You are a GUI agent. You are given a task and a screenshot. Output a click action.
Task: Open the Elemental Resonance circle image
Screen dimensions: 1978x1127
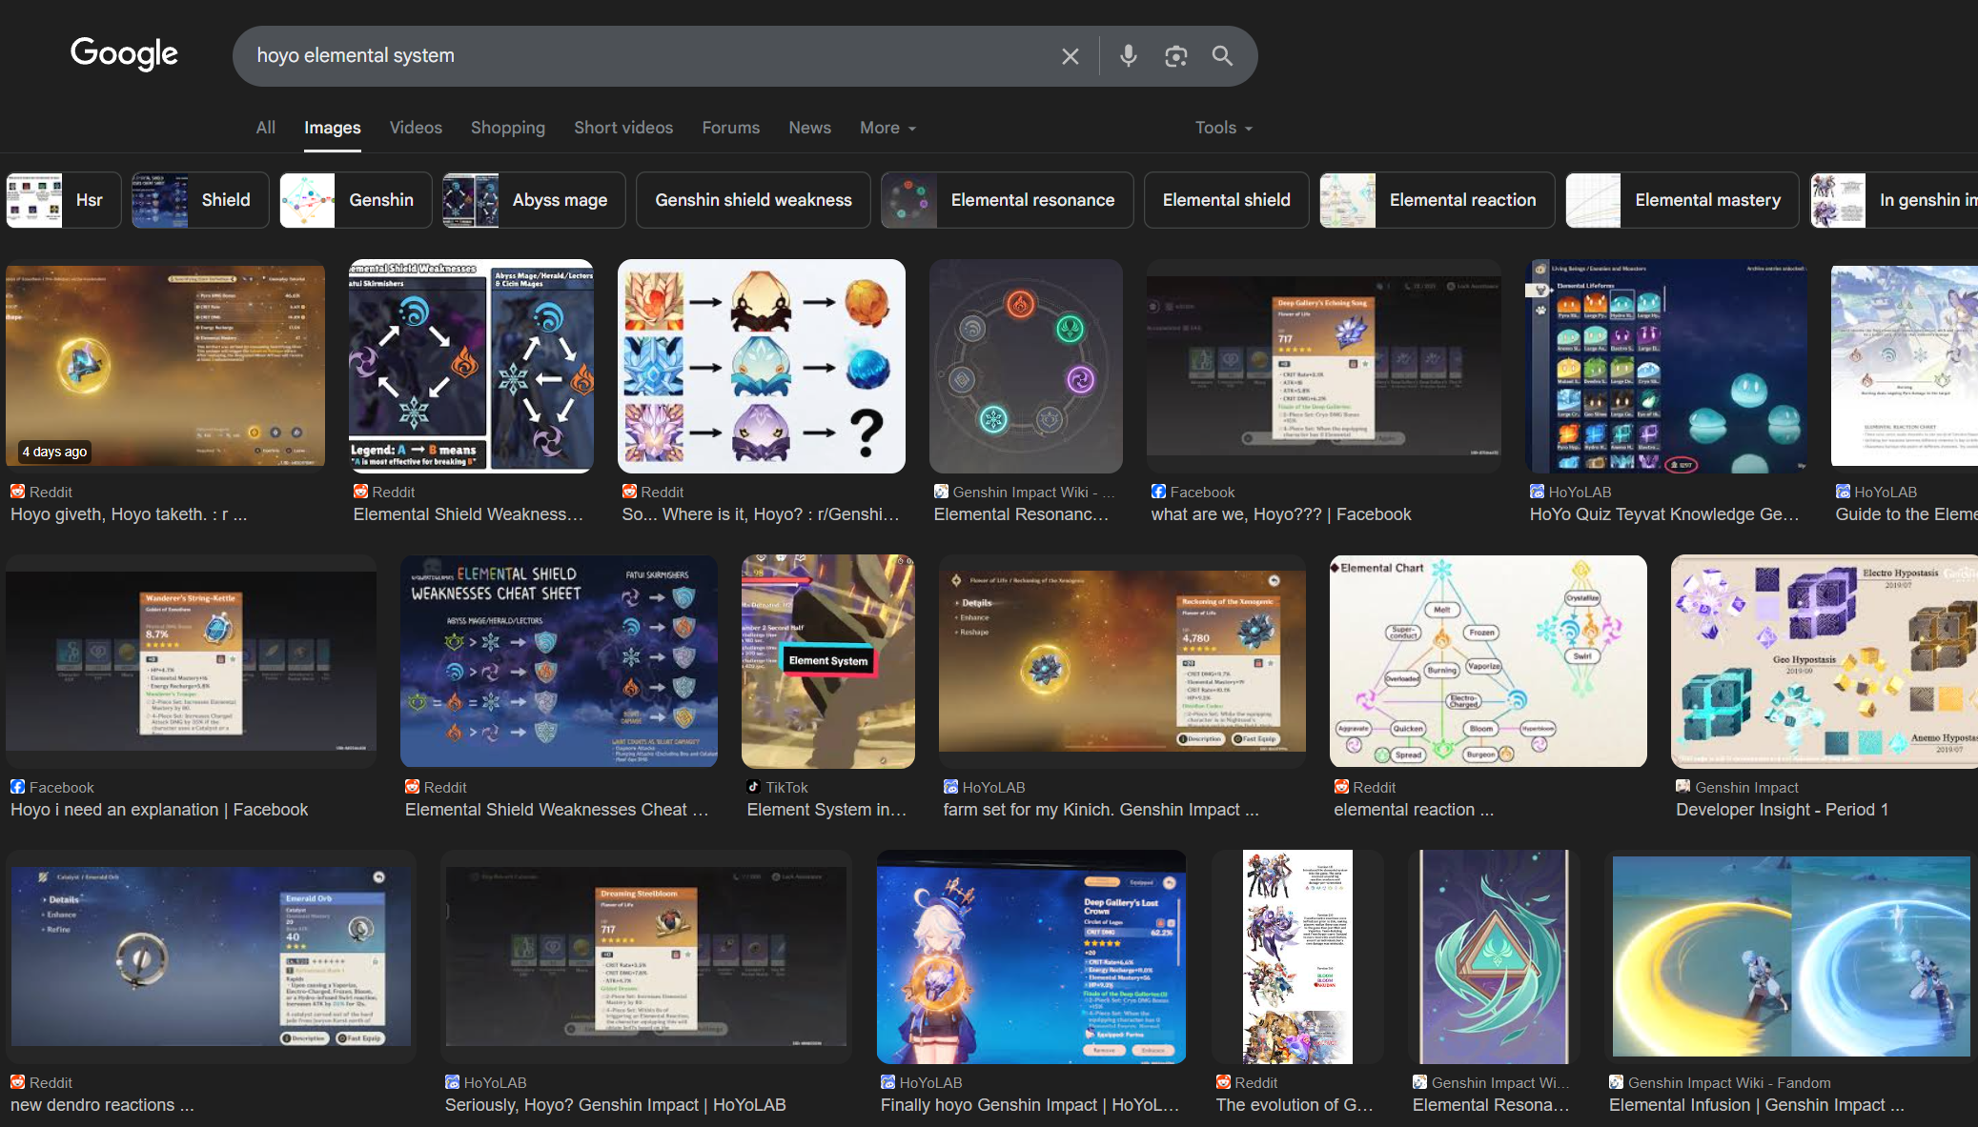1026,366
